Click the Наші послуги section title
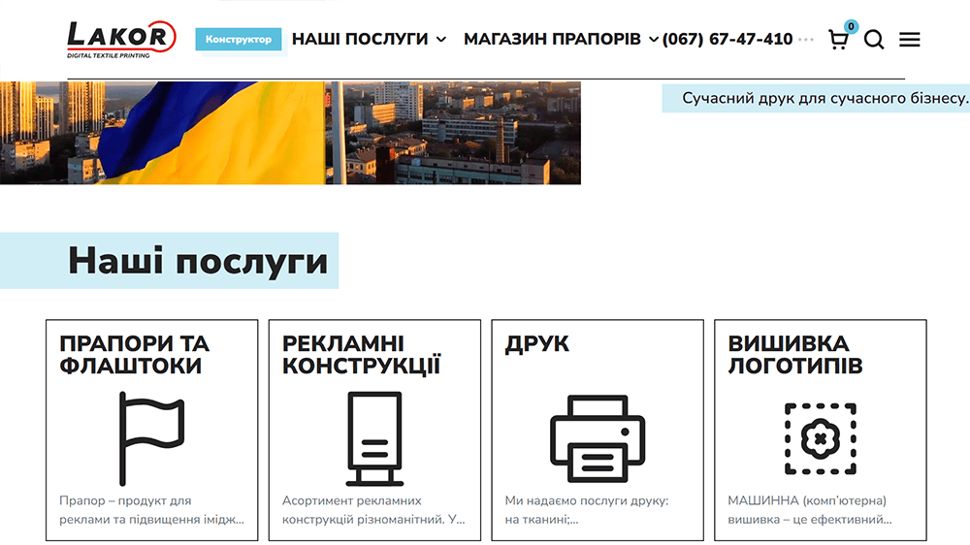 pyautogui.click(x=198, y=261)
